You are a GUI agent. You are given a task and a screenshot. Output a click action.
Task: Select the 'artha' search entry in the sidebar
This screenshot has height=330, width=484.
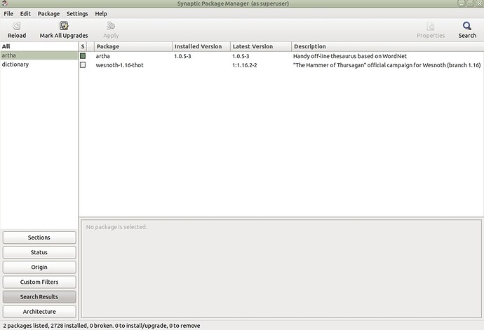tap(39, 55)
